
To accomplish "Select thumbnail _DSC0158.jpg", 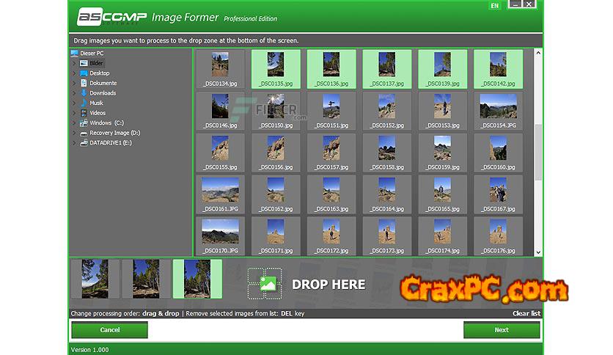I will tap(387, 153).
